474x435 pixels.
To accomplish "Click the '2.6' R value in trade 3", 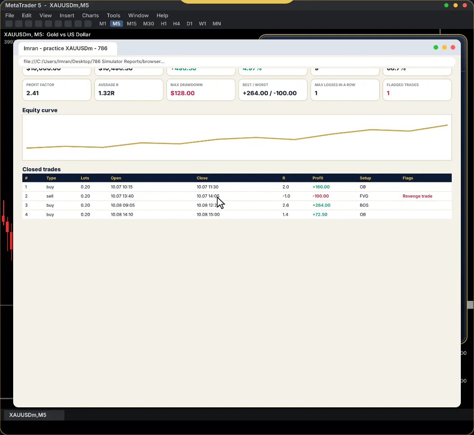I will 286,205.
